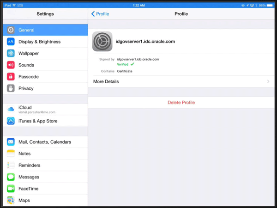Tap the location arrow status icon
277x208 pixels.
pos(247,5)
